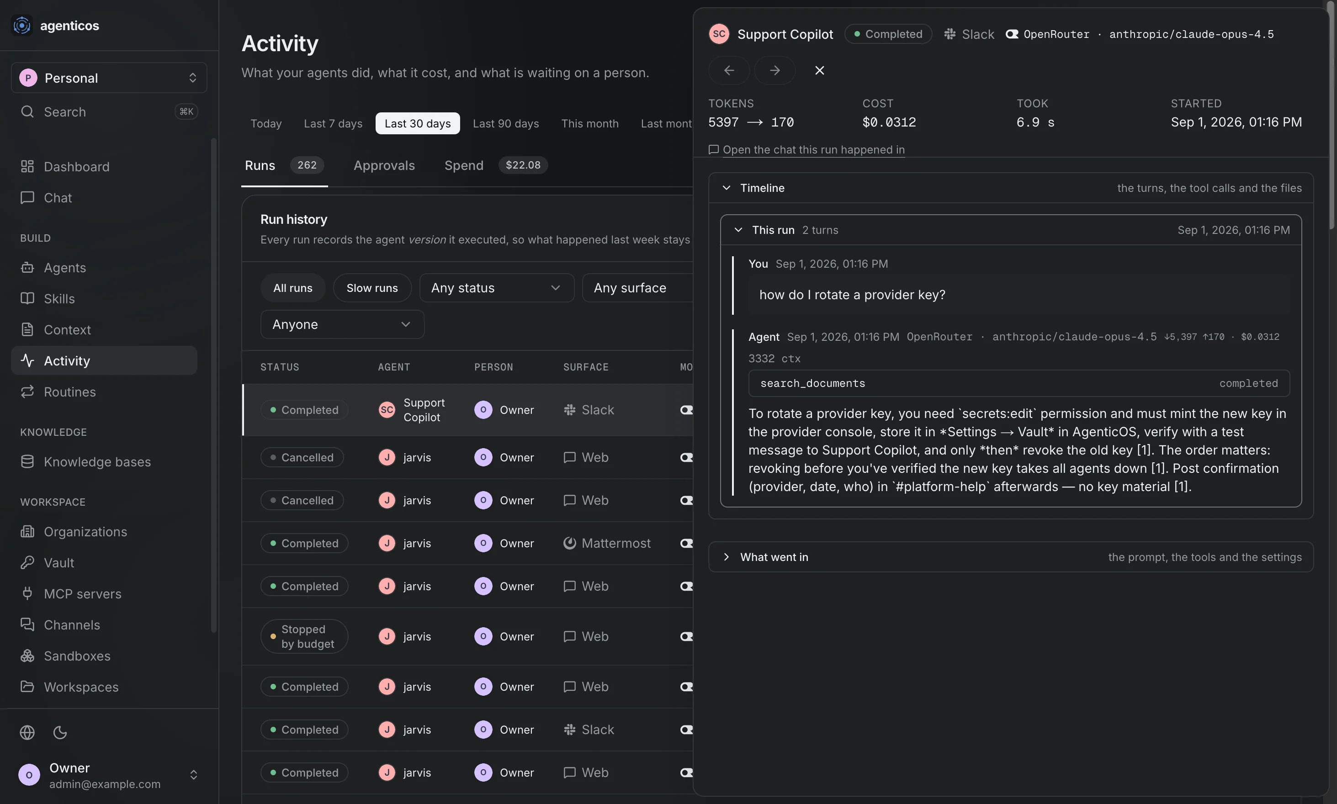Open Sandboxes cubes icon
Image resolution: width=1337 pixels, height=804 pixels.
pos(27,656)
